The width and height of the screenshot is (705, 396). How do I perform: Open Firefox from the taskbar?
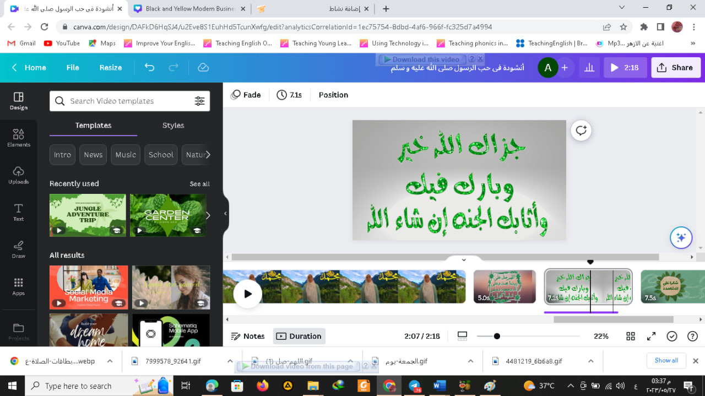[262, 386]
